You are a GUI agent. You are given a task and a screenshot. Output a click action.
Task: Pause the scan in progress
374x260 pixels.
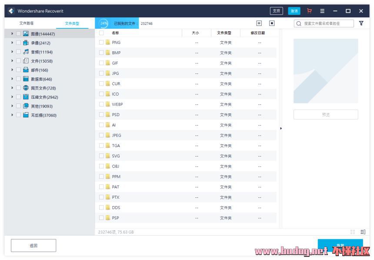259,23
